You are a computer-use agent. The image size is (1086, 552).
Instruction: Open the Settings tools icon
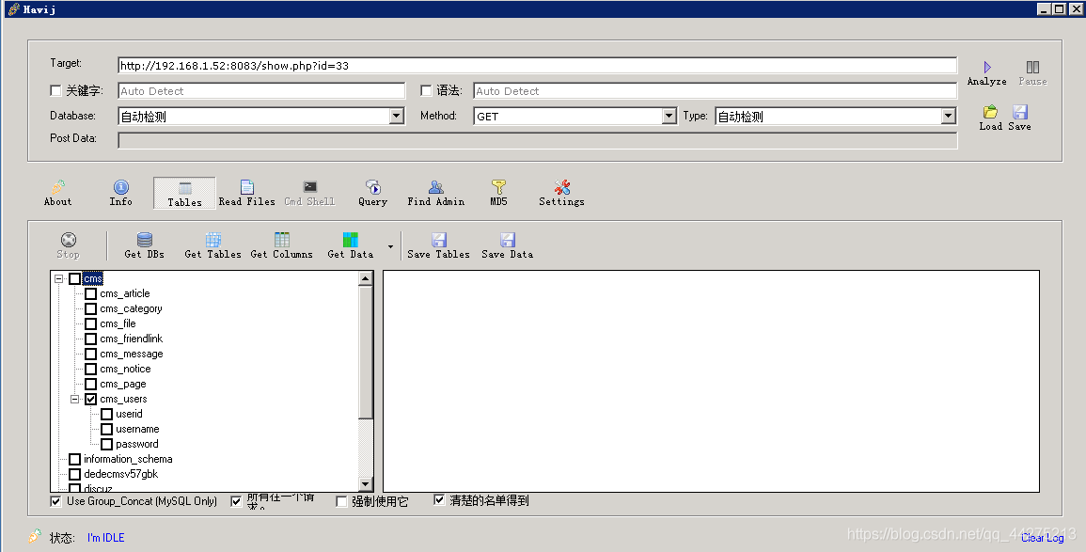561,187
